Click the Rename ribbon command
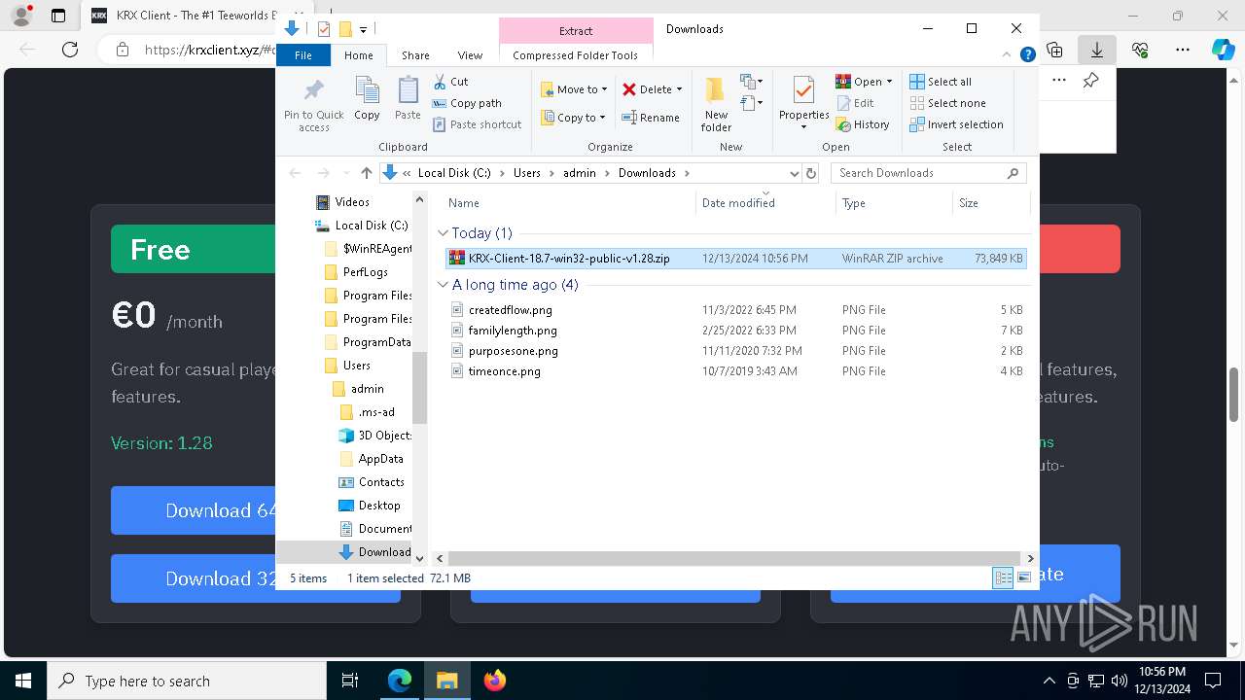 [651, 118]
